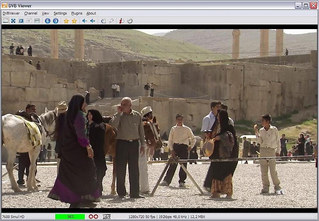The height and width of the screenshot is (221, 319).
Task: Open the EPG program guide
Action: coord(37,21)
